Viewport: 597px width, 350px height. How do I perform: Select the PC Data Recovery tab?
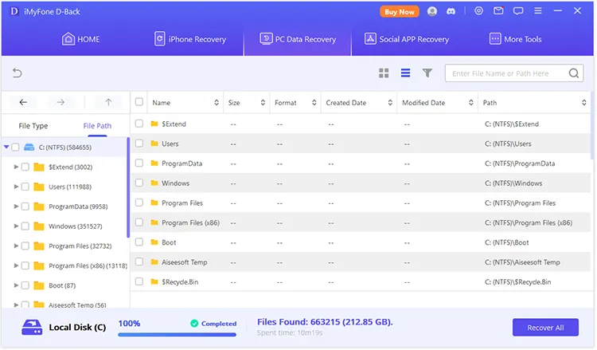[298, 39]
